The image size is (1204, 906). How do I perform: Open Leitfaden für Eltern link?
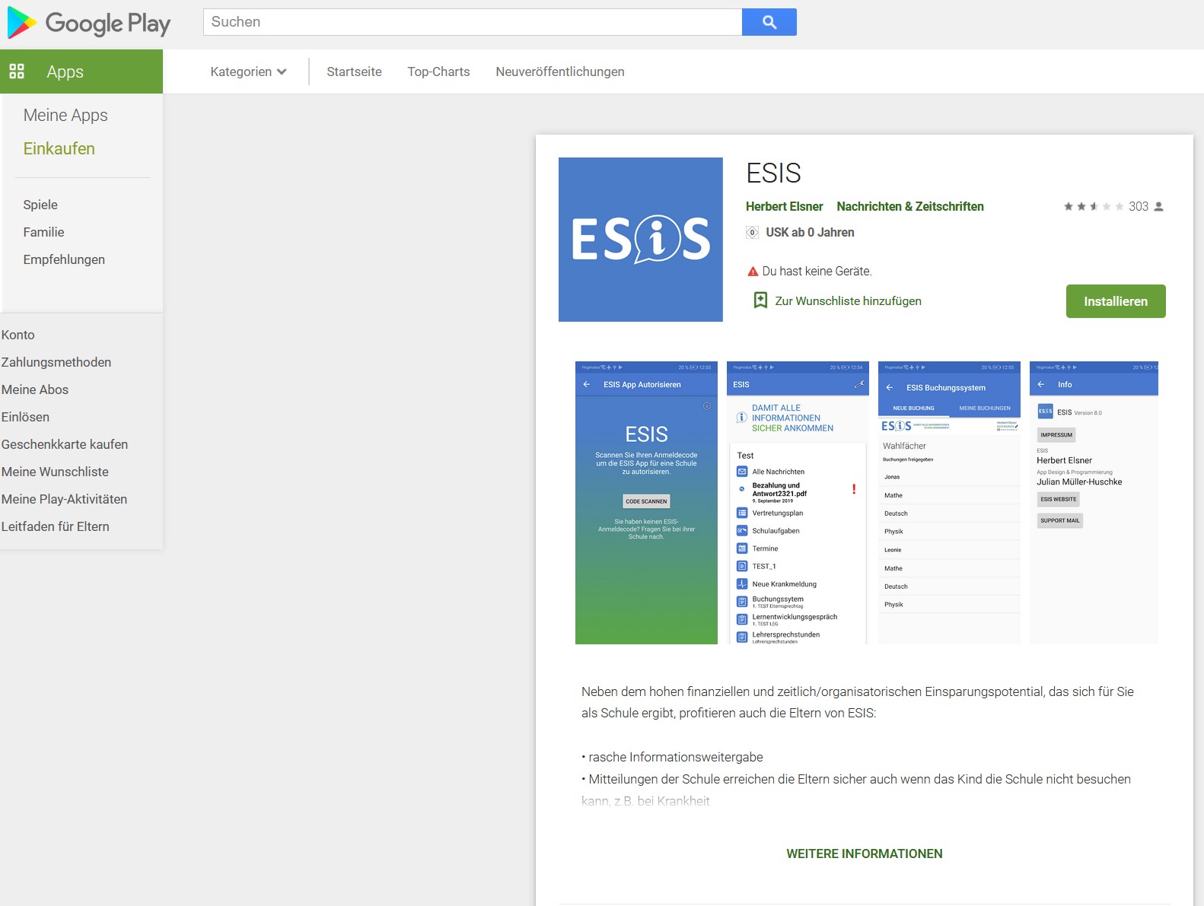(56, 526)
